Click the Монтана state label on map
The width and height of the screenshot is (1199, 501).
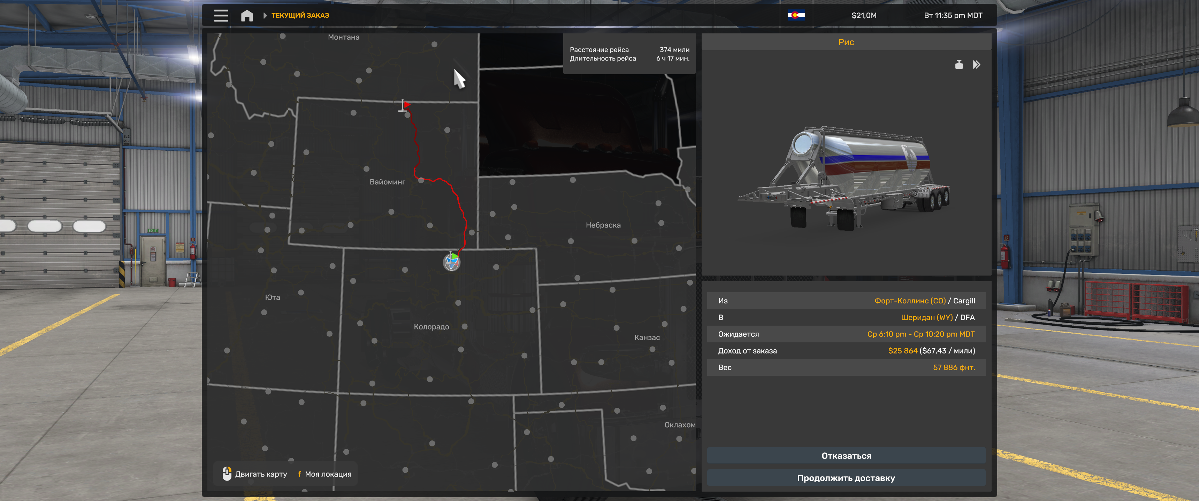tap(344, 37)
